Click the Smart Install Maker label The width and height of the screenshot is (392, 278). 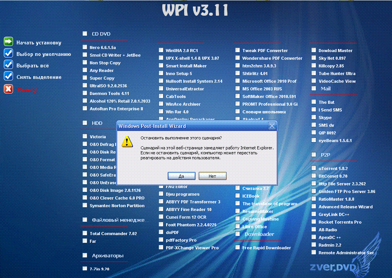pyautogui.click(x=186, y=66)
